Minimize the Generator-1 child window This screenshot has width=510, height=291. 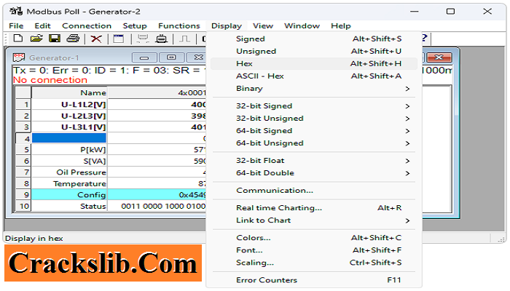pos(144,57)
